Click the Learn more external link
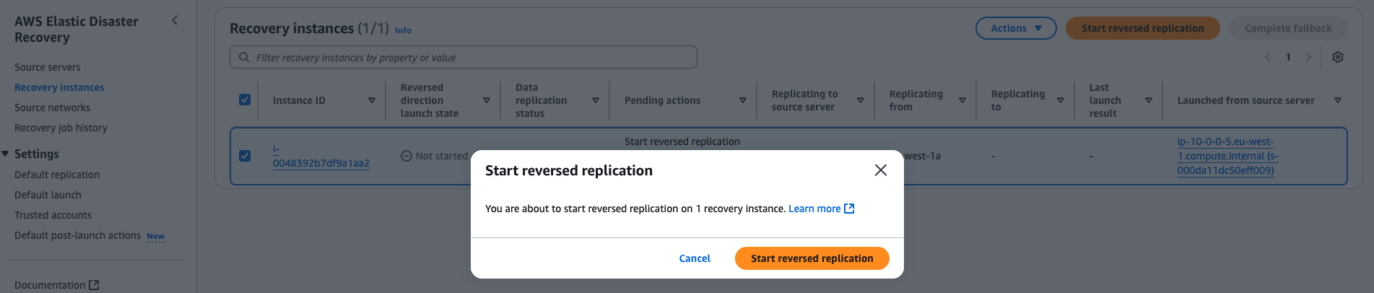The height and width of the screenshot is (293, 1374). click(x=821, y=209)
